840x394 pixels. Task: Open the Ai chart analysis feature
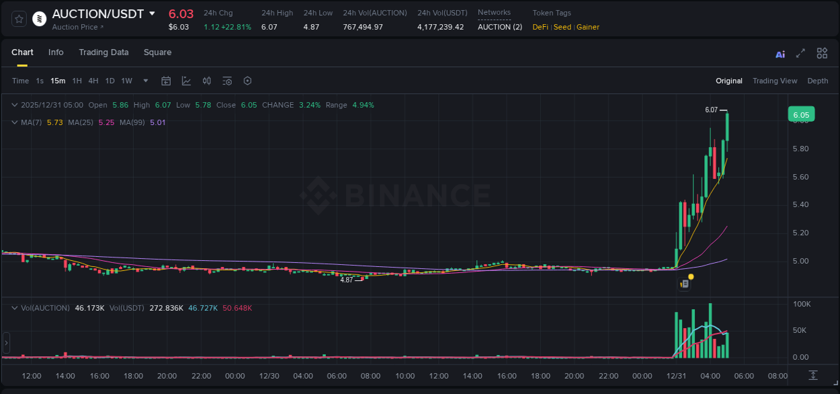pyautogui.click(x=780, y=53)
